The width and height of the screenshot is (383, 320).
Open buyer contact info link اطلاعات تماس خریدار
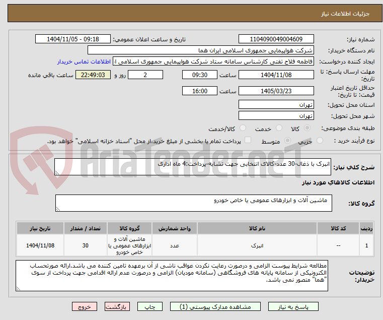click(x=84, y=61)
